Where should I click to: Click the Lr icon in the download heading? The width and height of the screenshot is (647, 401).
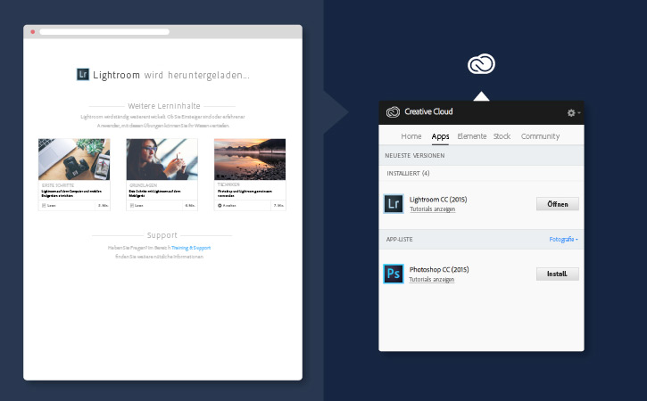(83, 74)
